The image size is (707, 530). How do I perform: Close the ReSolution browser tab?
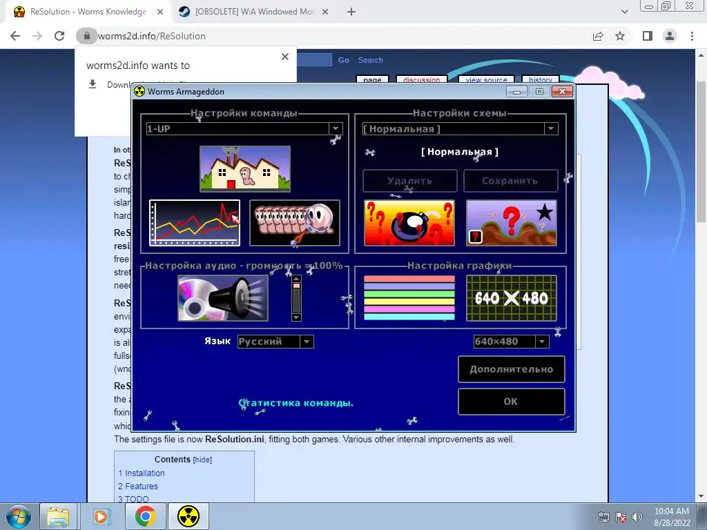click(160, 12)
